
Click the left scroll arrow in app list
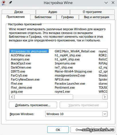(12, 97)
